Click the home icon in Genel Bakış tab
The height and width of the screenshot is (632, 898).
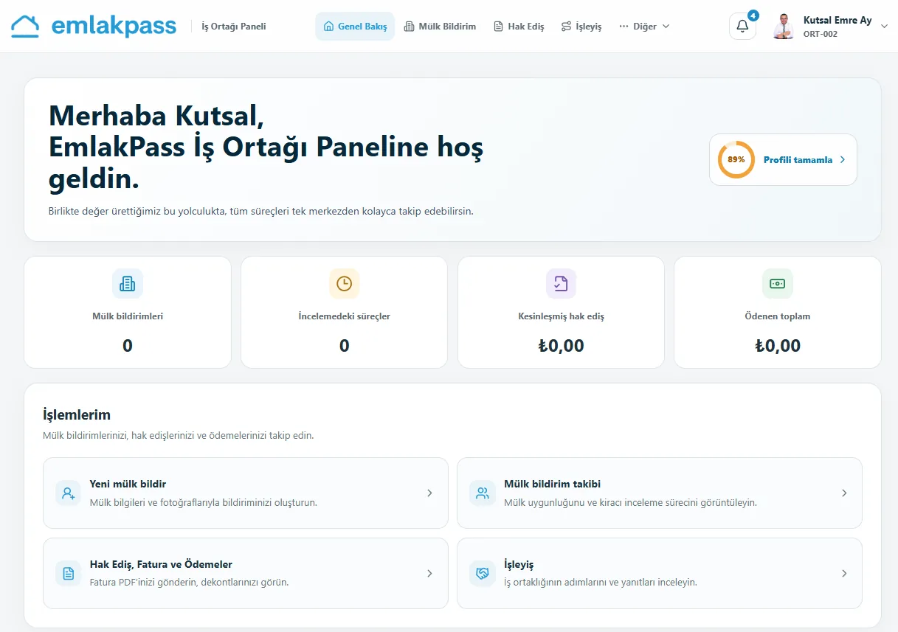click(x=329, y=27)
